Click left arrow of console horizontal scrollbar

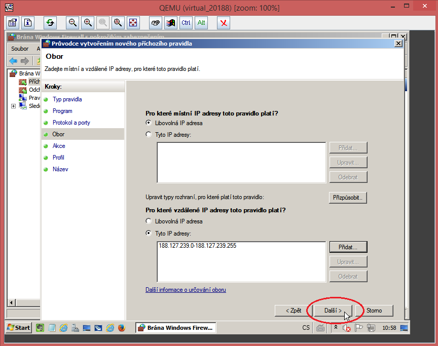12,303
